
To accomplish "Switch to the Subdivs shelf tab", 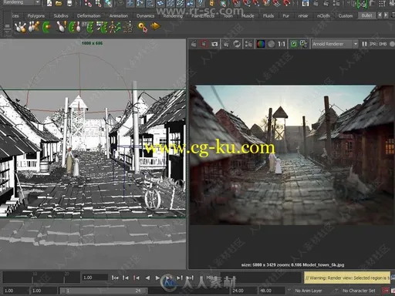I will 61,16.
